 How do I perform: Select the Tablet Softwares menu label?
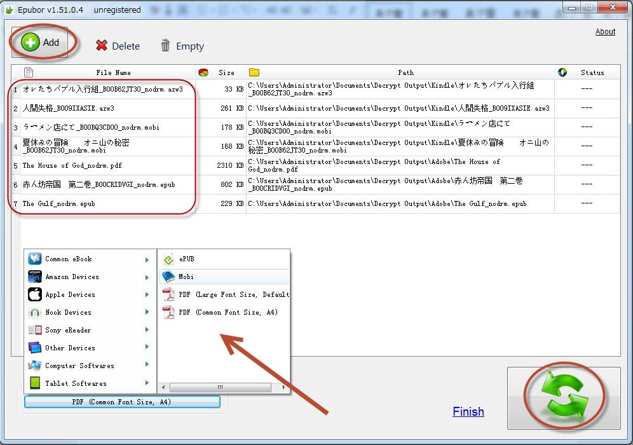76,383
